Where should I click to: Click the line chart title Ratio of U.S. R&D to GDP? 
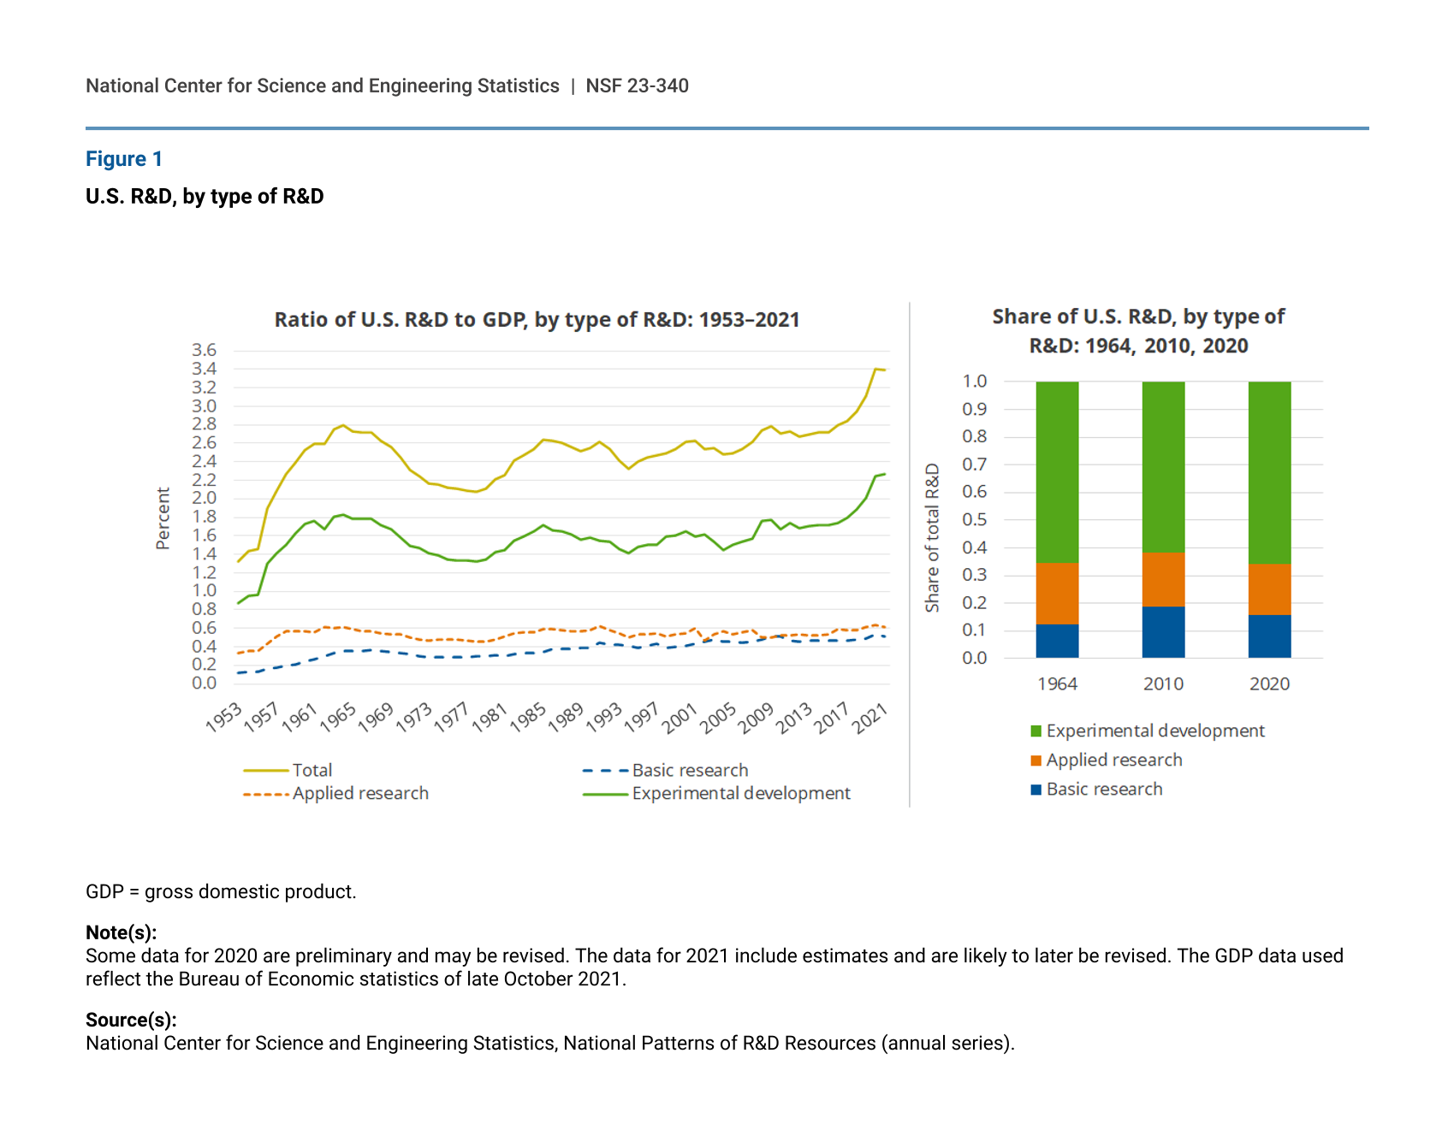[537, 320]
